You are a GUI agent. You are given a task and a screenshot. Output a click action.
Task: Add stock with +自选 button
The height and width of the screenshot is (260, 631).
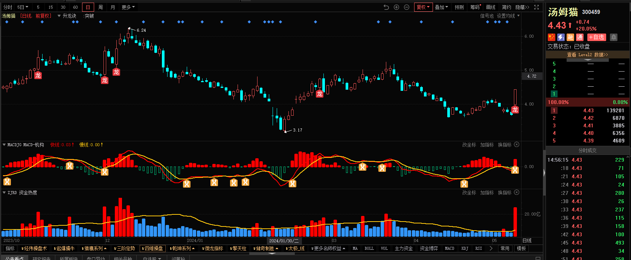[x=597, y=37]
